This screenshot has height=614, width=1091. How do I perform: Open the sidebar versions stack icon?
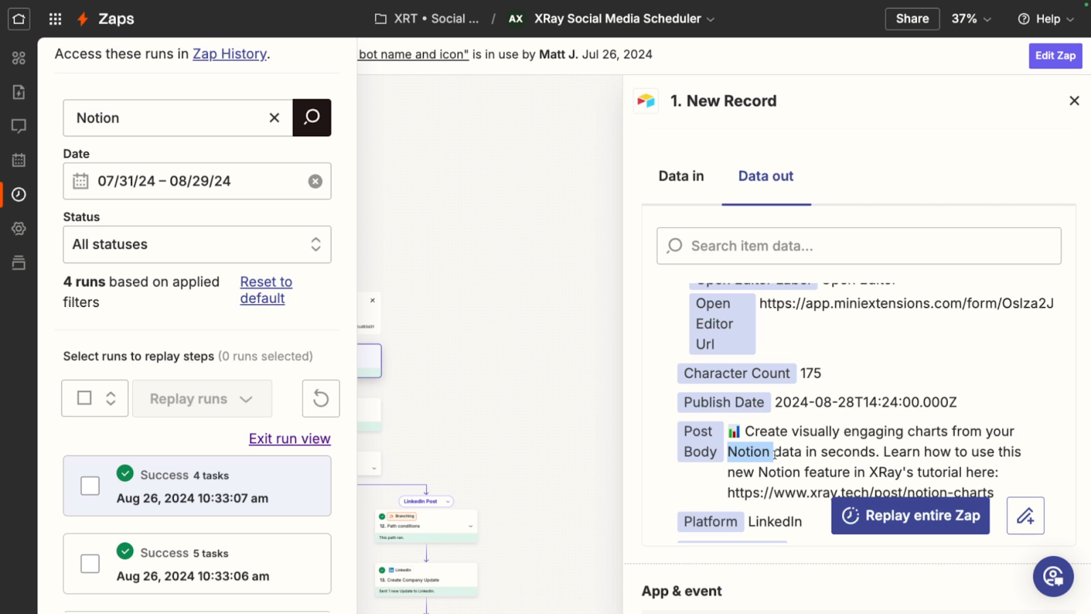[19, 263]
